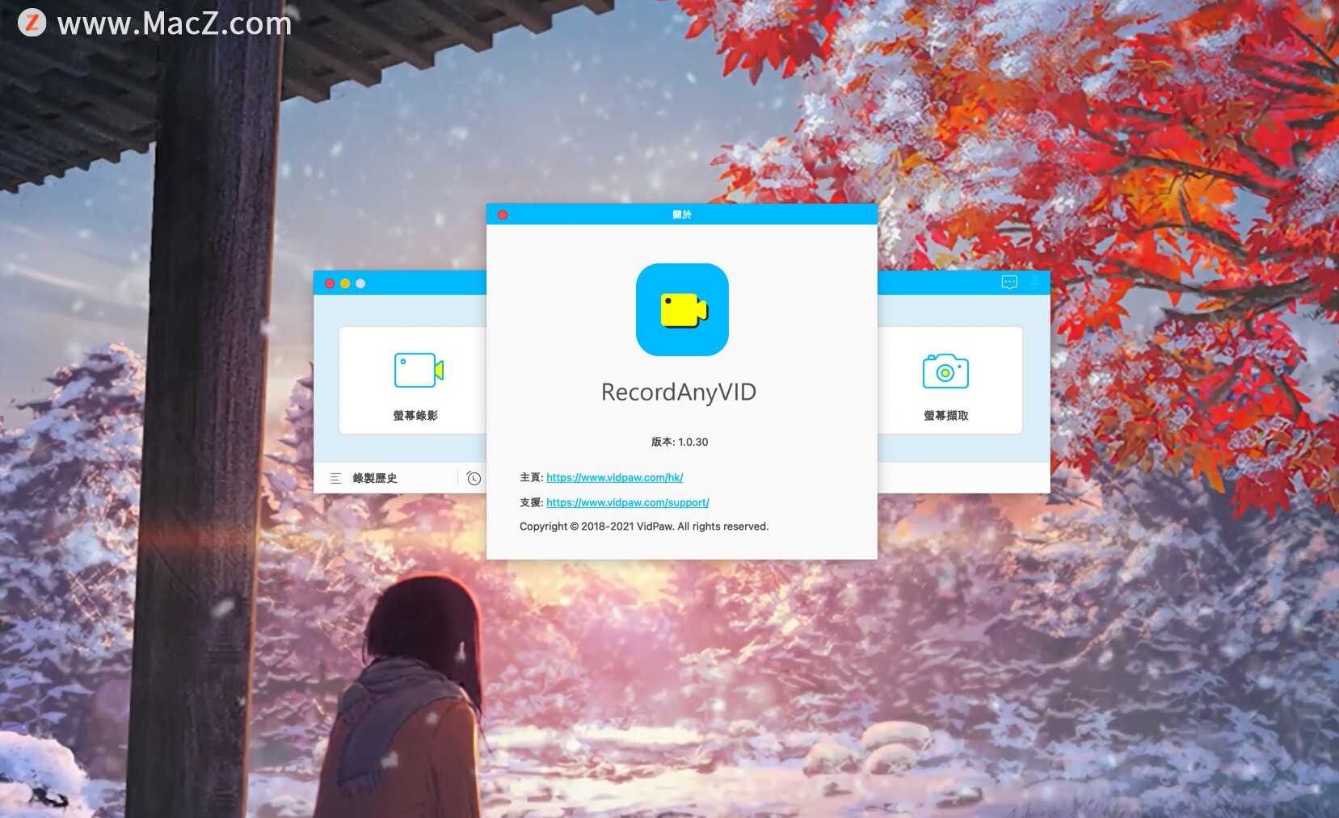This screenshot has height=818, width=1339.
Task: Minimize the main RecordAnyVID window
Action: click(x=345, y=283)
